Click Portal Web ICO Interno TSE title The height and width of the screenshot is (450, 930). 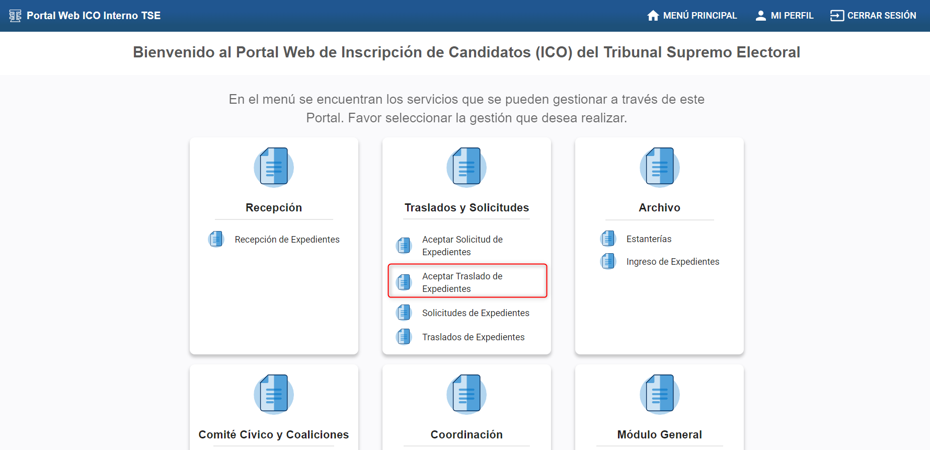tap(94, 16)
